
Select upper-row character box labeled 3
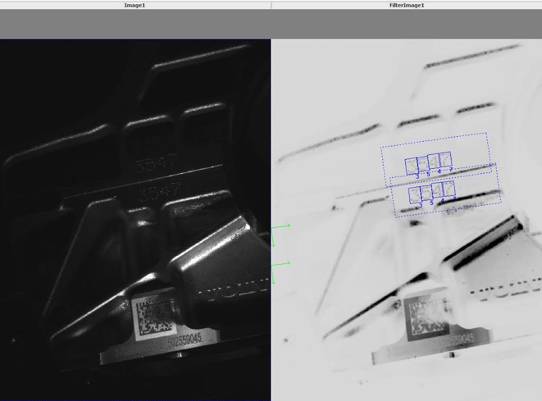411,167
